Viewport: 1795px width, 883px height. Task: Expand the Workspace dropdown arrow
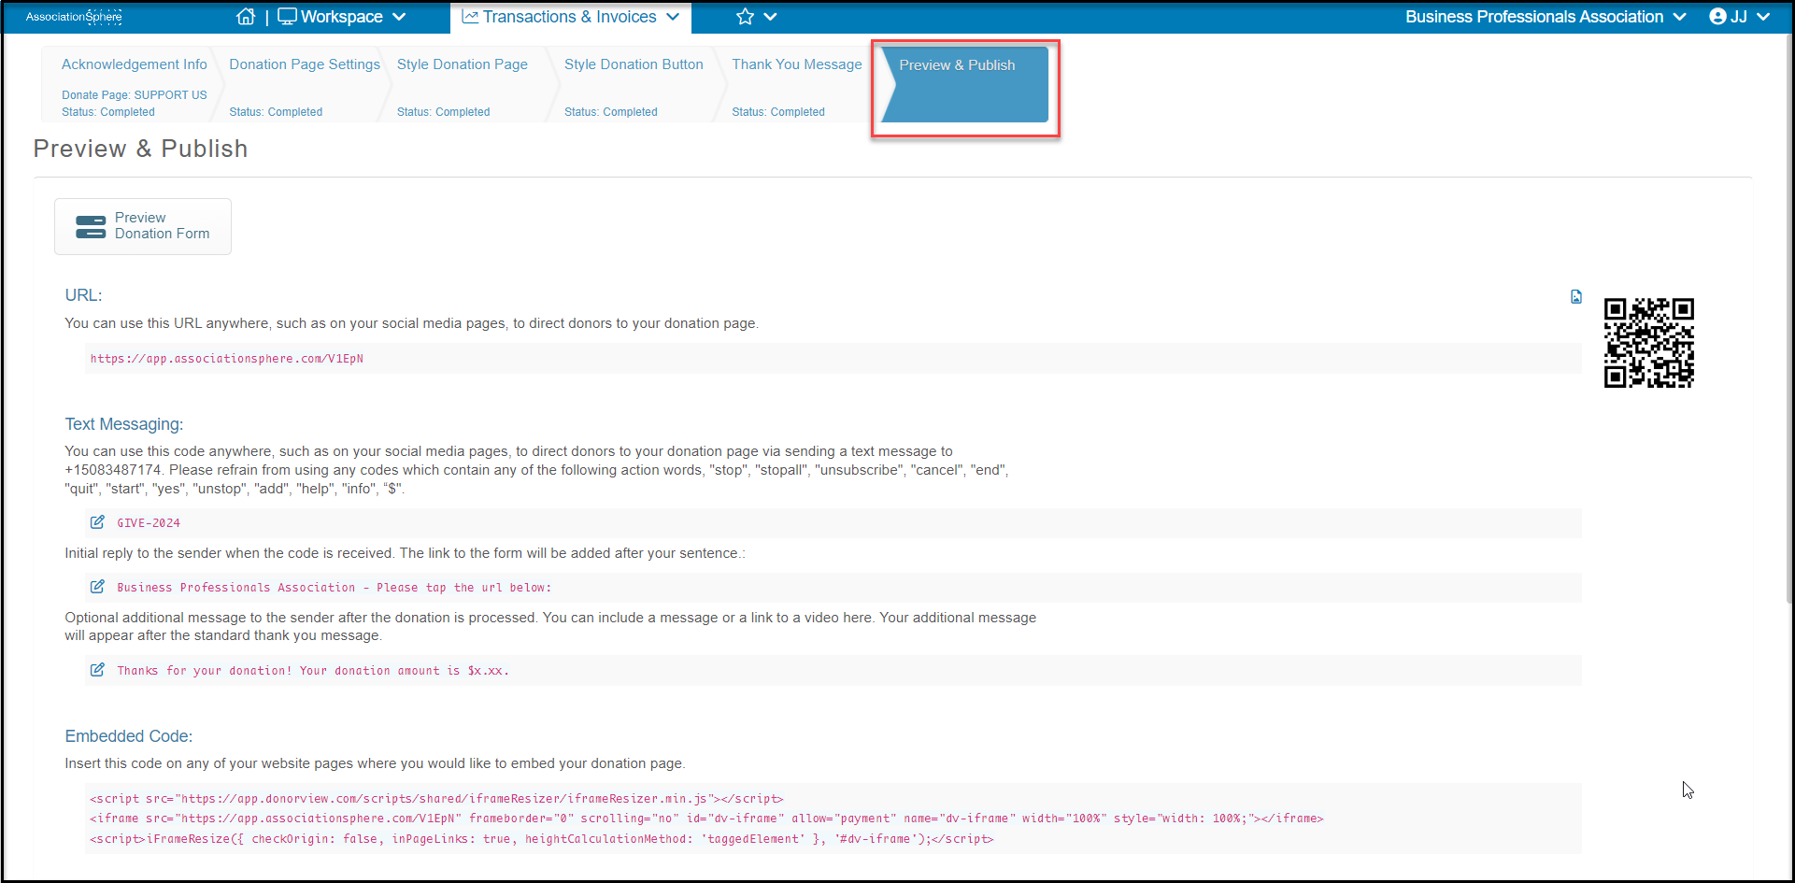(x=399, y=17)
